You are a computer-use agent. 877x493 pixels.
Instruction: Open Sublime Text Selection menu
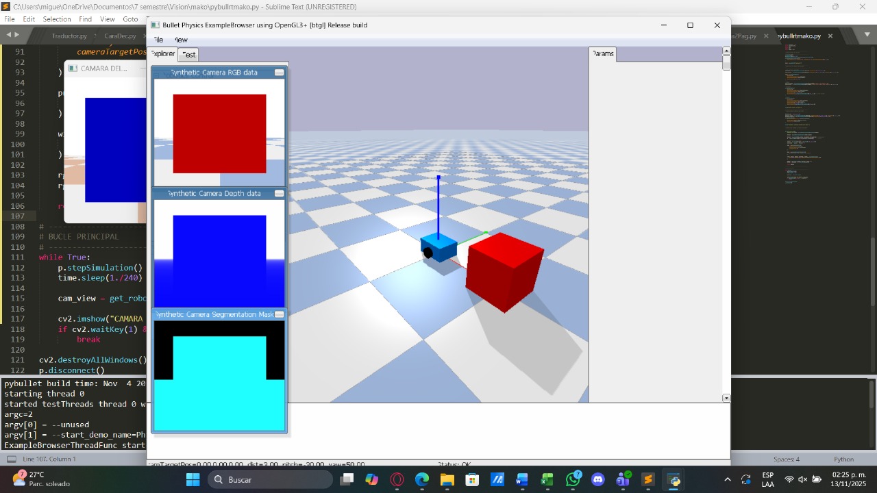click(x=57, y=19)
